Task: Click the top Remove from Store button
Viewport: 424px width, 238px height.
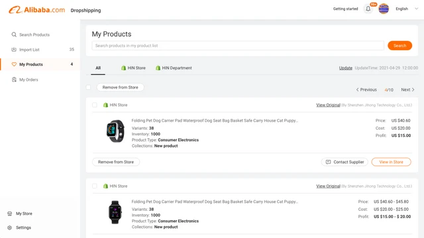Action: point(121,87)
